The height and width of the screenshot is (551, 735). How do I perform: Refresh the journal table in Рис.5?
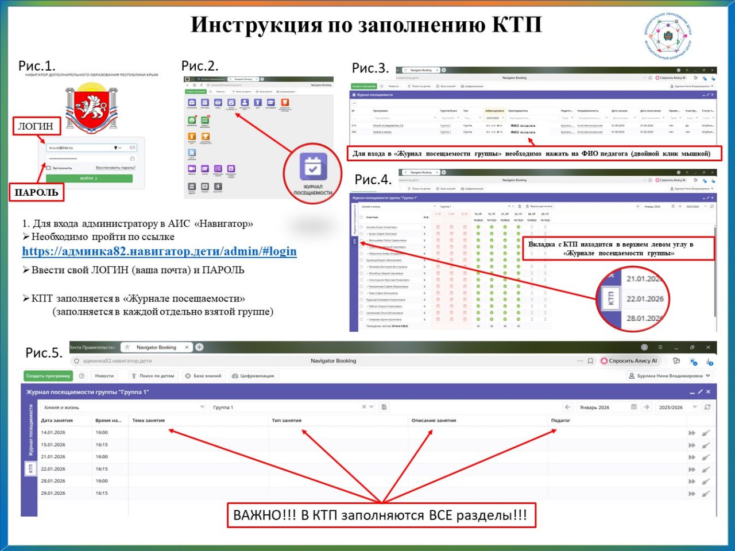coord(707,407)
